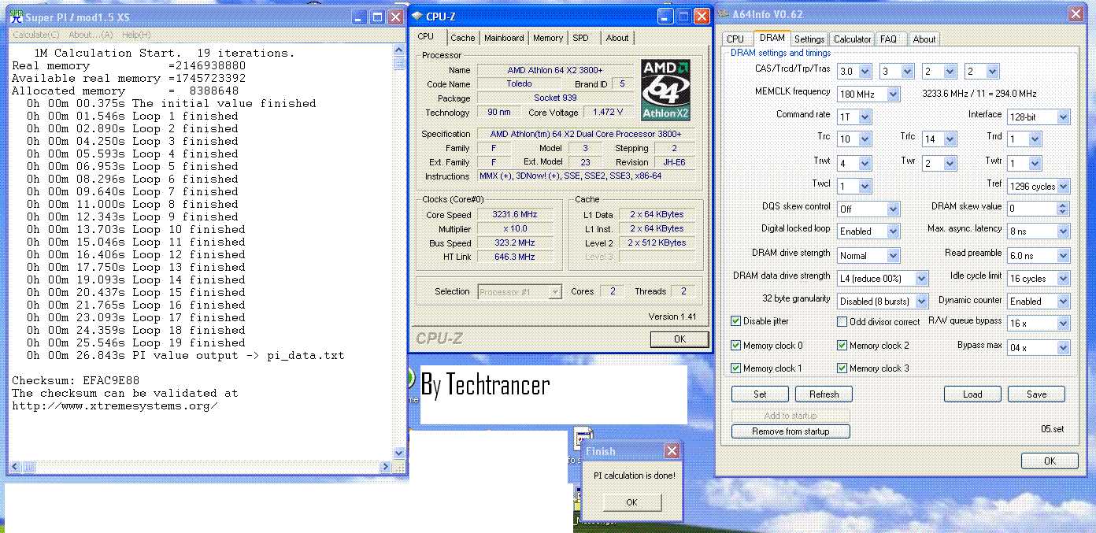The width and height of the screenshot is (1096, 533).
Task: Open the Bypass max dropdown
Action: pyautogui.click(x=1063, y=347)
